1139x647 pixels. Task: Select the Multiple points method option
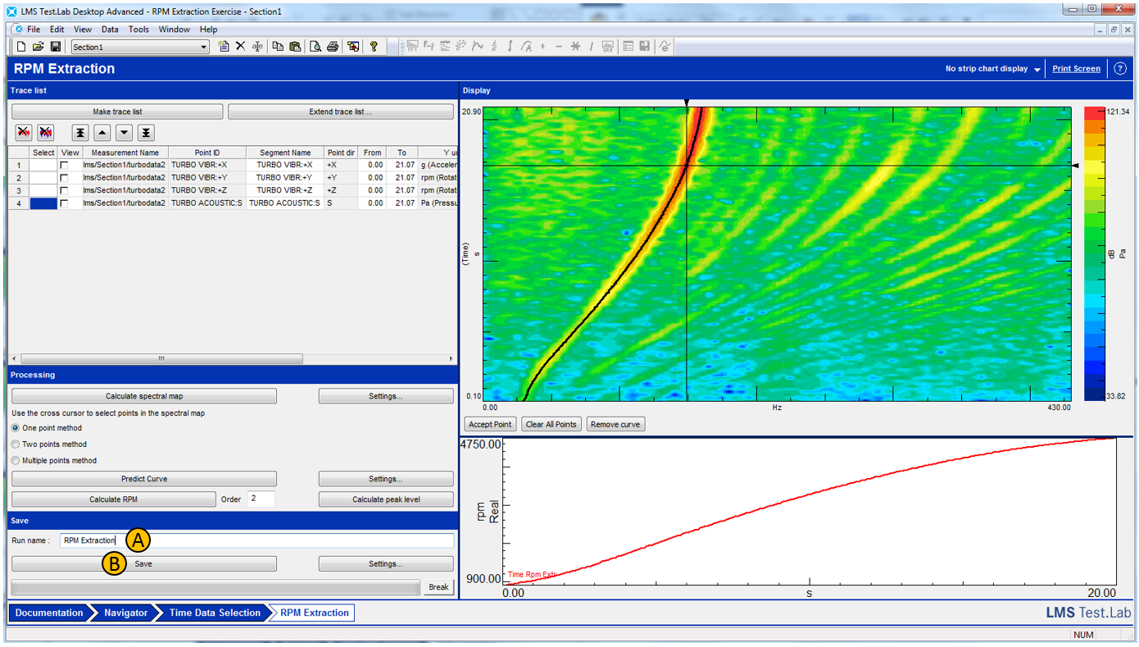coord(16,461)
